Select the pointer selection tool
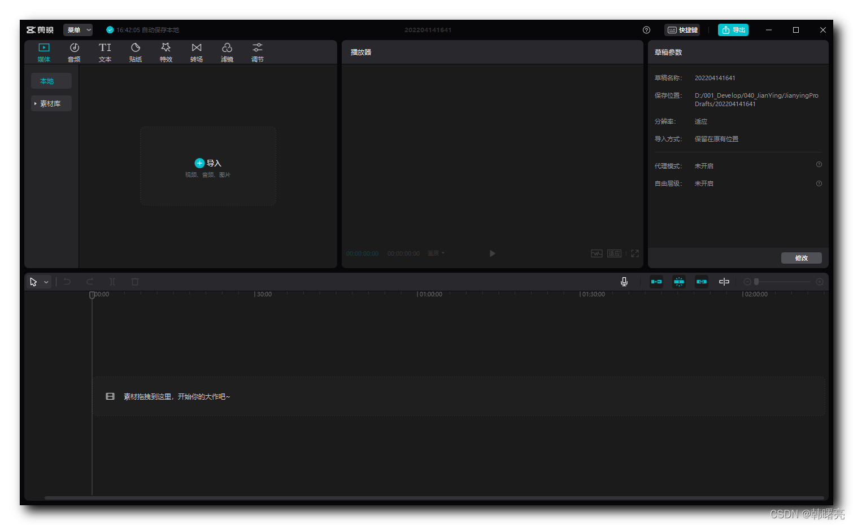Screen dimensions: 853x525 (33, 282)
